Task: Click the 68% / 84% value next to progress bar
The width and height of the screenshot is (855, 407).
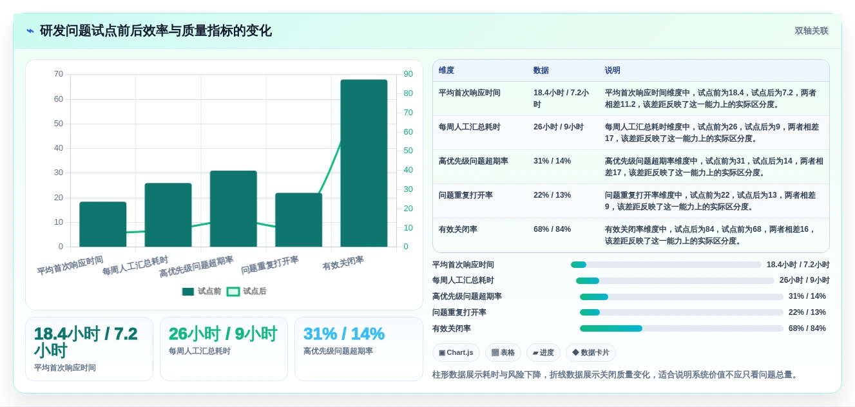Action: [807, 328]
